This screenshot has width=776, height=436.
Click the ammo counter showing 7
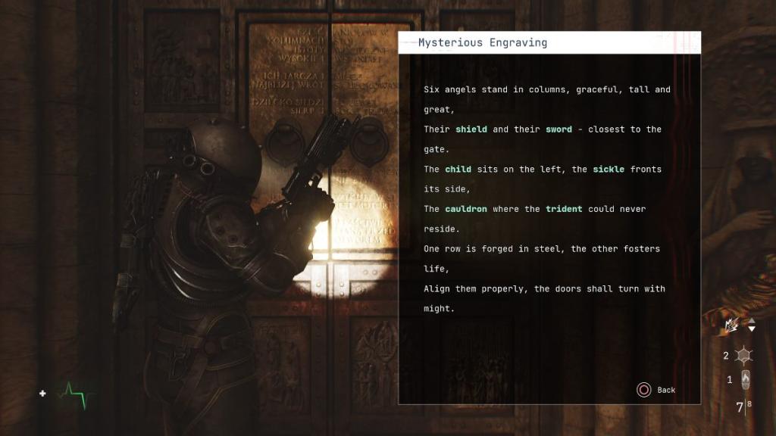pyautogui.click(x=740, y=407)
